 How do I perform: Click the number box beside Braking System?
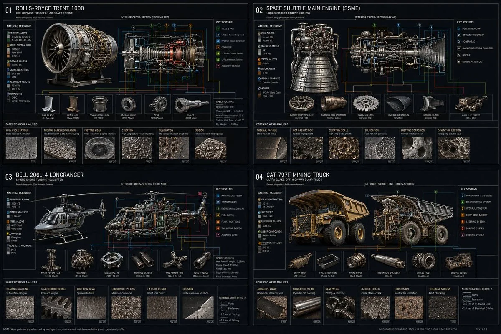[463, 228]
